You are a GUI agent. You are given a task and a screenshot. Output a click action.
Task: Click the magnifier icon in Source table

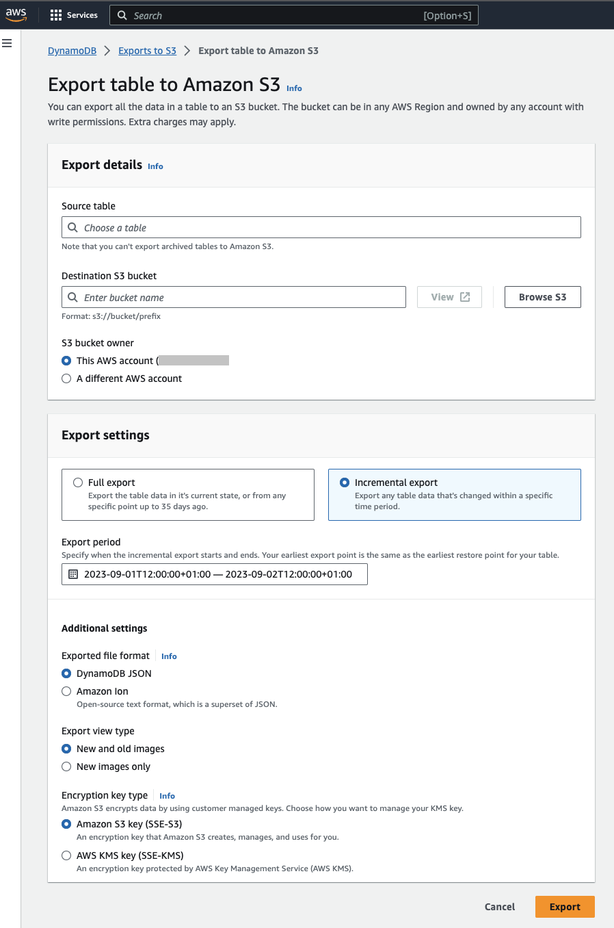click(x=72, y=227)
